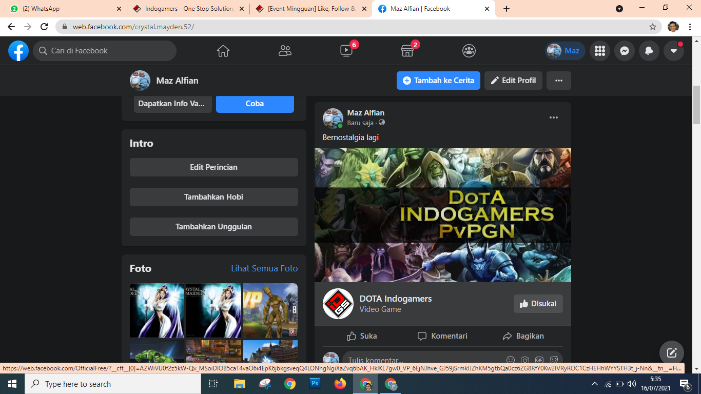This screenshot has height=394, width=701.
Task: Reload the page with refresh icon
Action: point(44,27)
